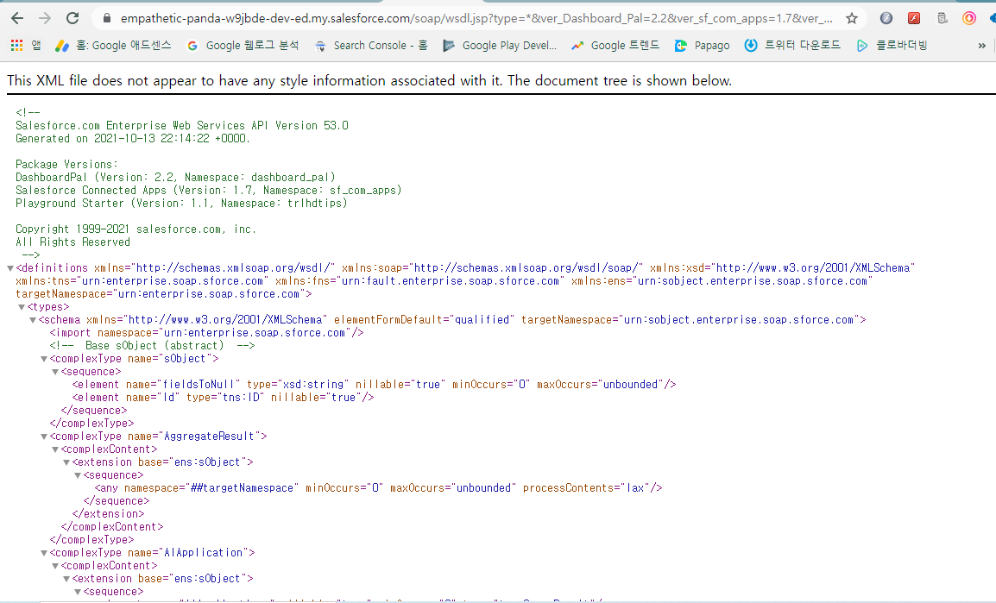Collapse sequence under AggregateResult extension
996x603 pixels.
click(x=79, y=475)
